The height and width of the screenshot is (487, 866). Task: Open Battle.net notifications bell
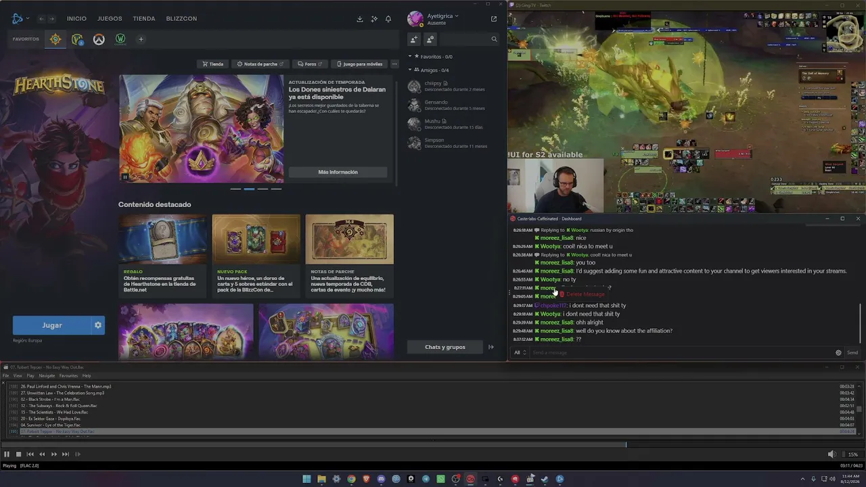click(388, 19)
